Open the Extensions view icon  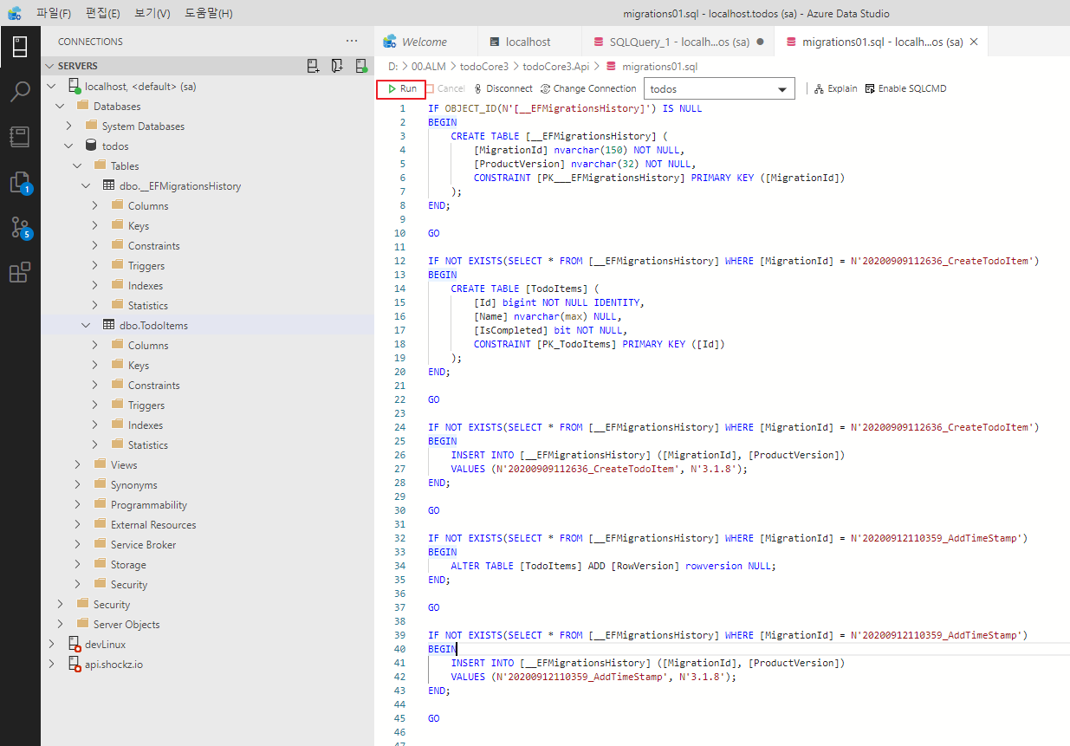(x=20, y=273)
